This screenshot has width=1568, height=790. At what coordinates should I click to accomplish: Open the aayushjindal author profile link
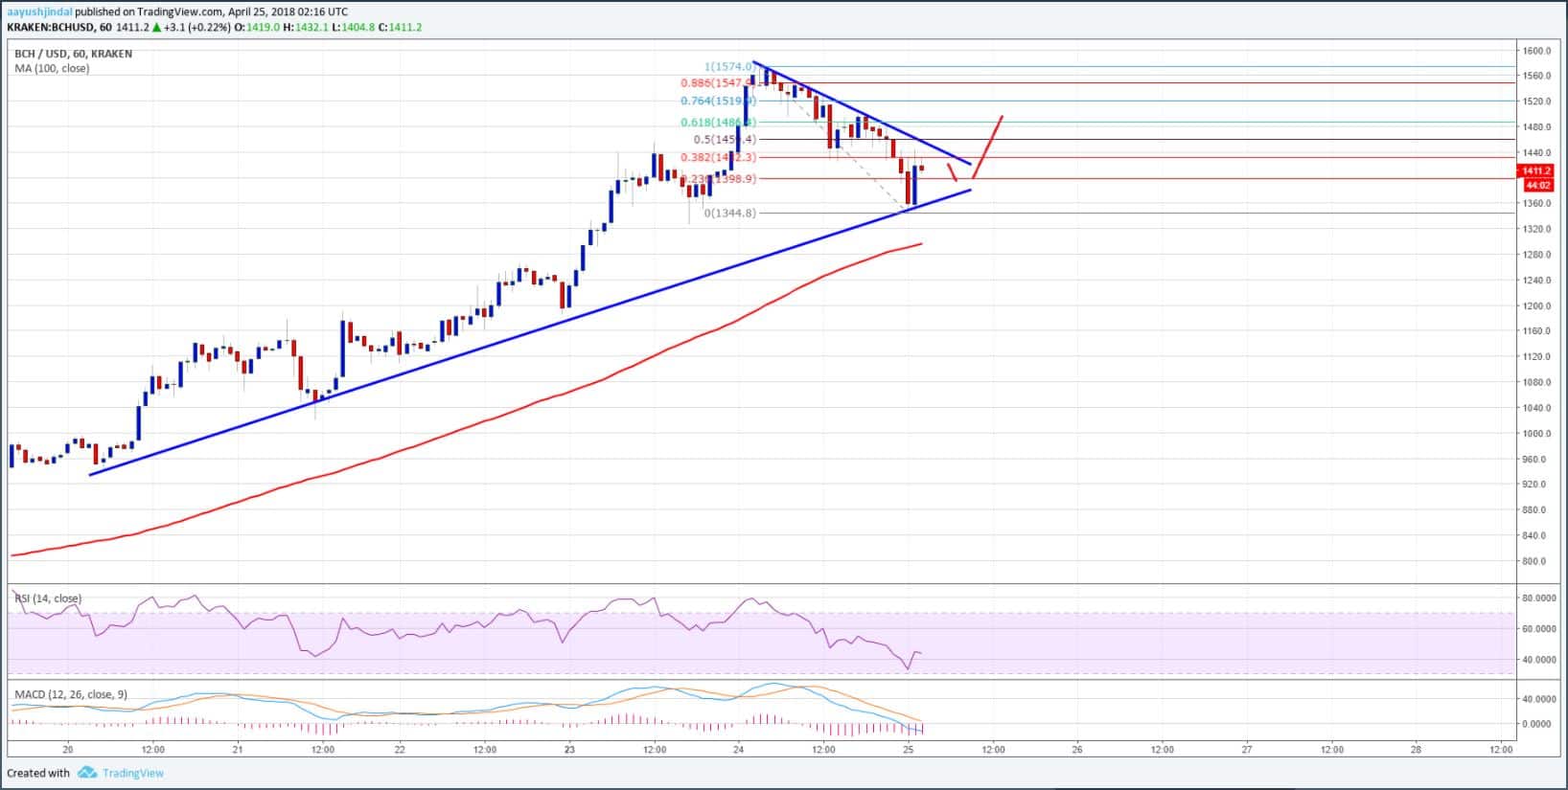[39, 11]
